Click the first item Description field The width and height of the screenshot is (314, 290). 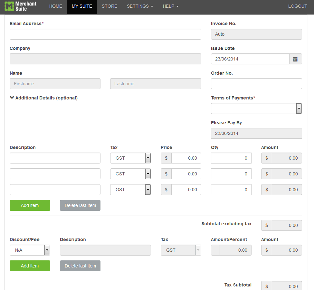pos(55,158)
